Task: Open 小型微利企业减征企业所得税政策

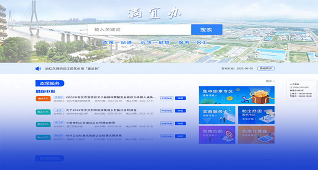Action: pos(90,123)
